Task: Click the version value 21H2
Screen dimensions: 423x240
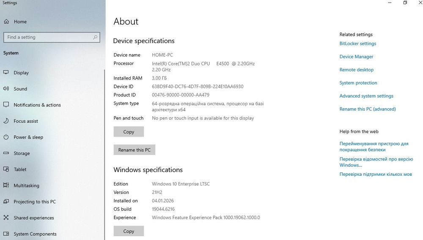Action: coord(157,192)
